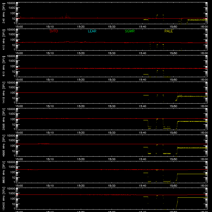212x212 pixels.
Task: Click the 15:00 tick label under 8800 MHz plot
Action: [x=19, y=186]
